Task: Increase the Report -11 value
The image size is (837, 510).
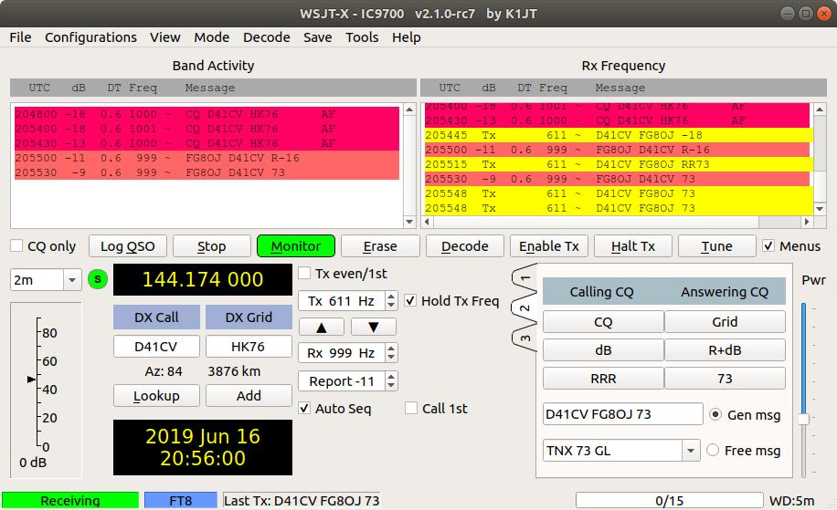Action: click(x=392, y=377)
